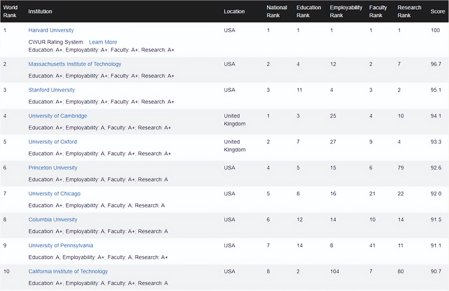Click the Faculty Rank column header
Viewport: 449px width, 291px height.
click(x=377, y=12)
